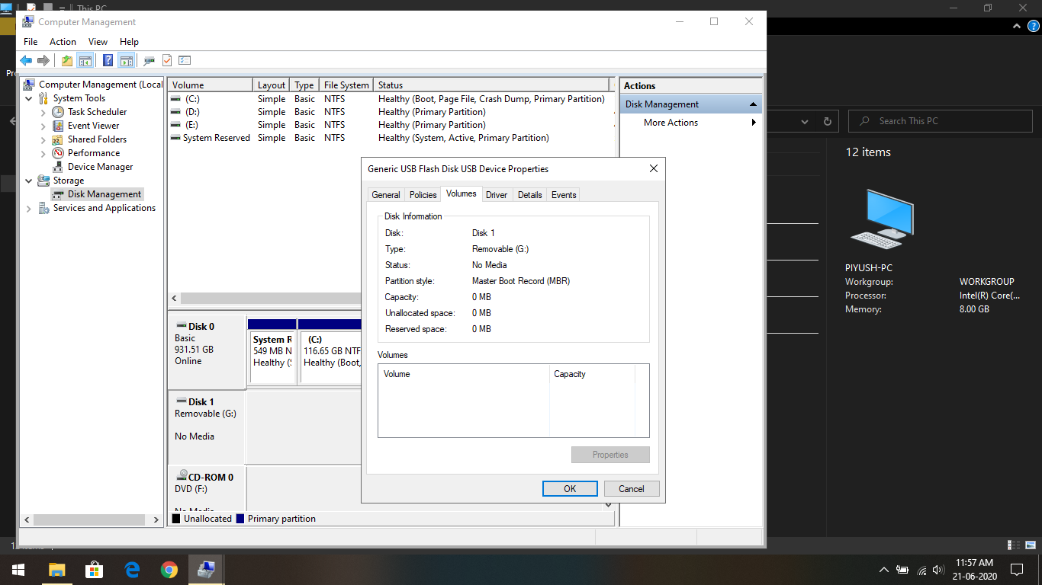Close the USB Device Properties dialog
Viewport: 1042px width, 585px height.
[653, 169]
